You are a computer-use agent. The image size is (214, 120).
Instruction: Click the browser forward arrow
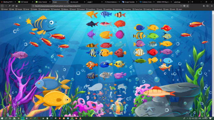[6, 6]
